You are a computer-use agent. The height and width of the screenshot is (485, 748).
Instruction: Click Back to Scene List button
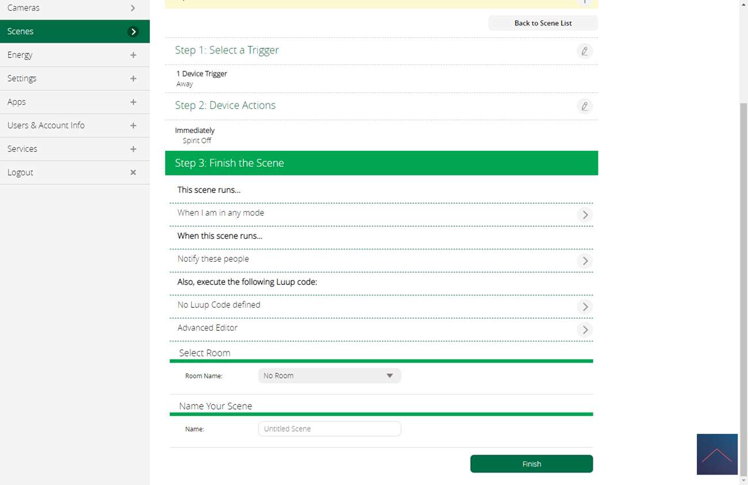(543, 23)
